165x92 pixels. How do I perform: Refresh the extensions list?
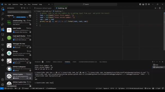pos(24,8)
